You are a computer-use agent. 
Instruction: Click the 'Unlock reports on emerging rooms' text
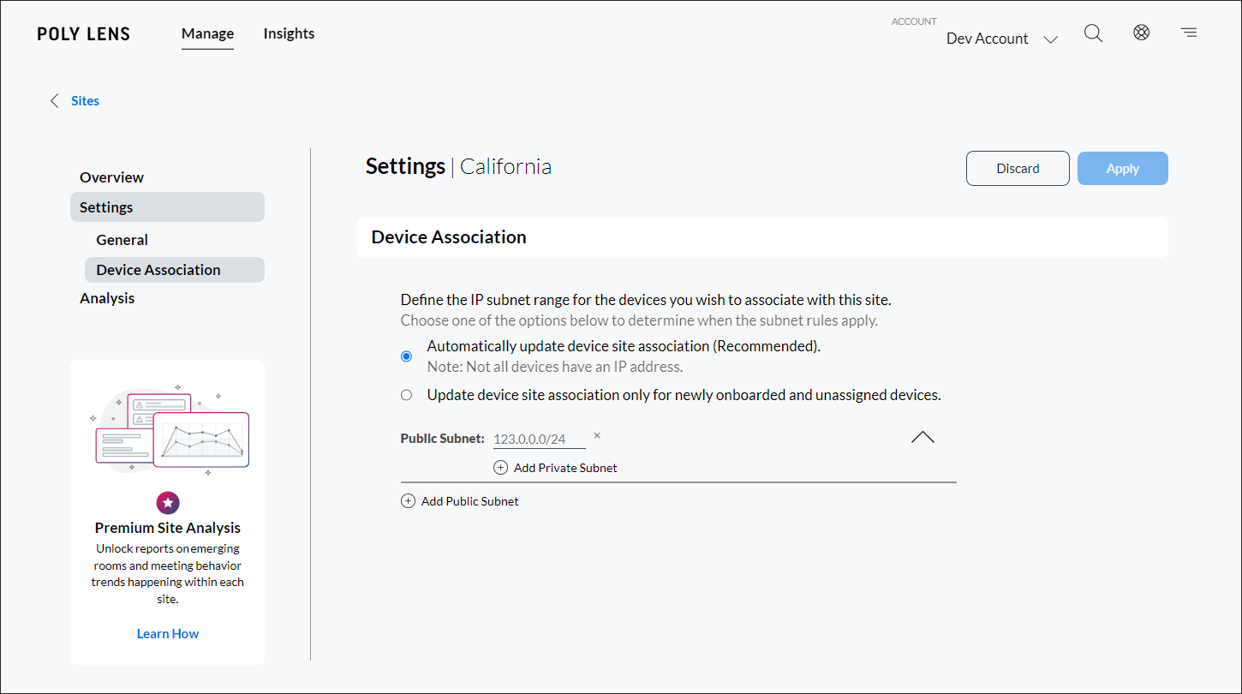[x=168, y=574]
